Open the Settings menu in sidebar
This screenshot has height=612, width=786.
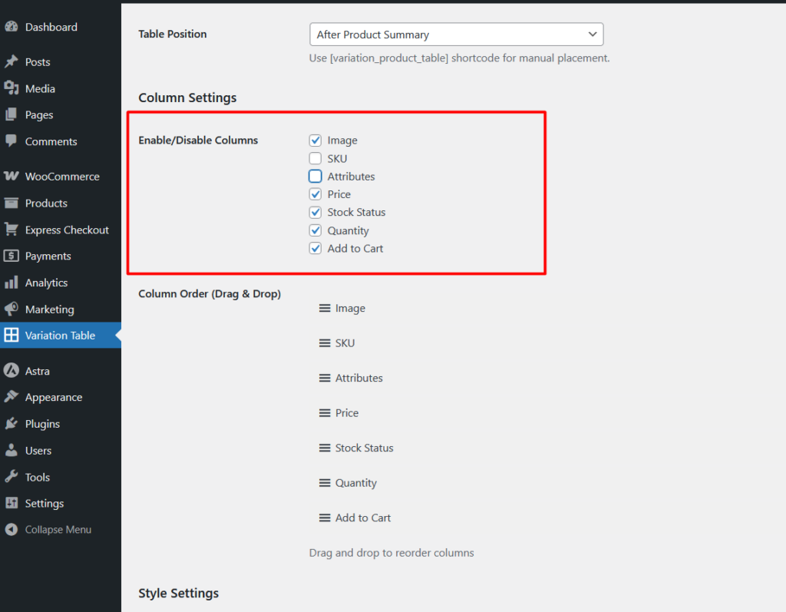click(x=44, y=504)
